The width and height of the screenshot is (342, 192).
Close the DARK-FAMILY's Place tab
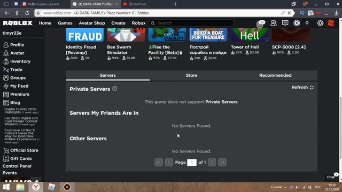(116, 4)
